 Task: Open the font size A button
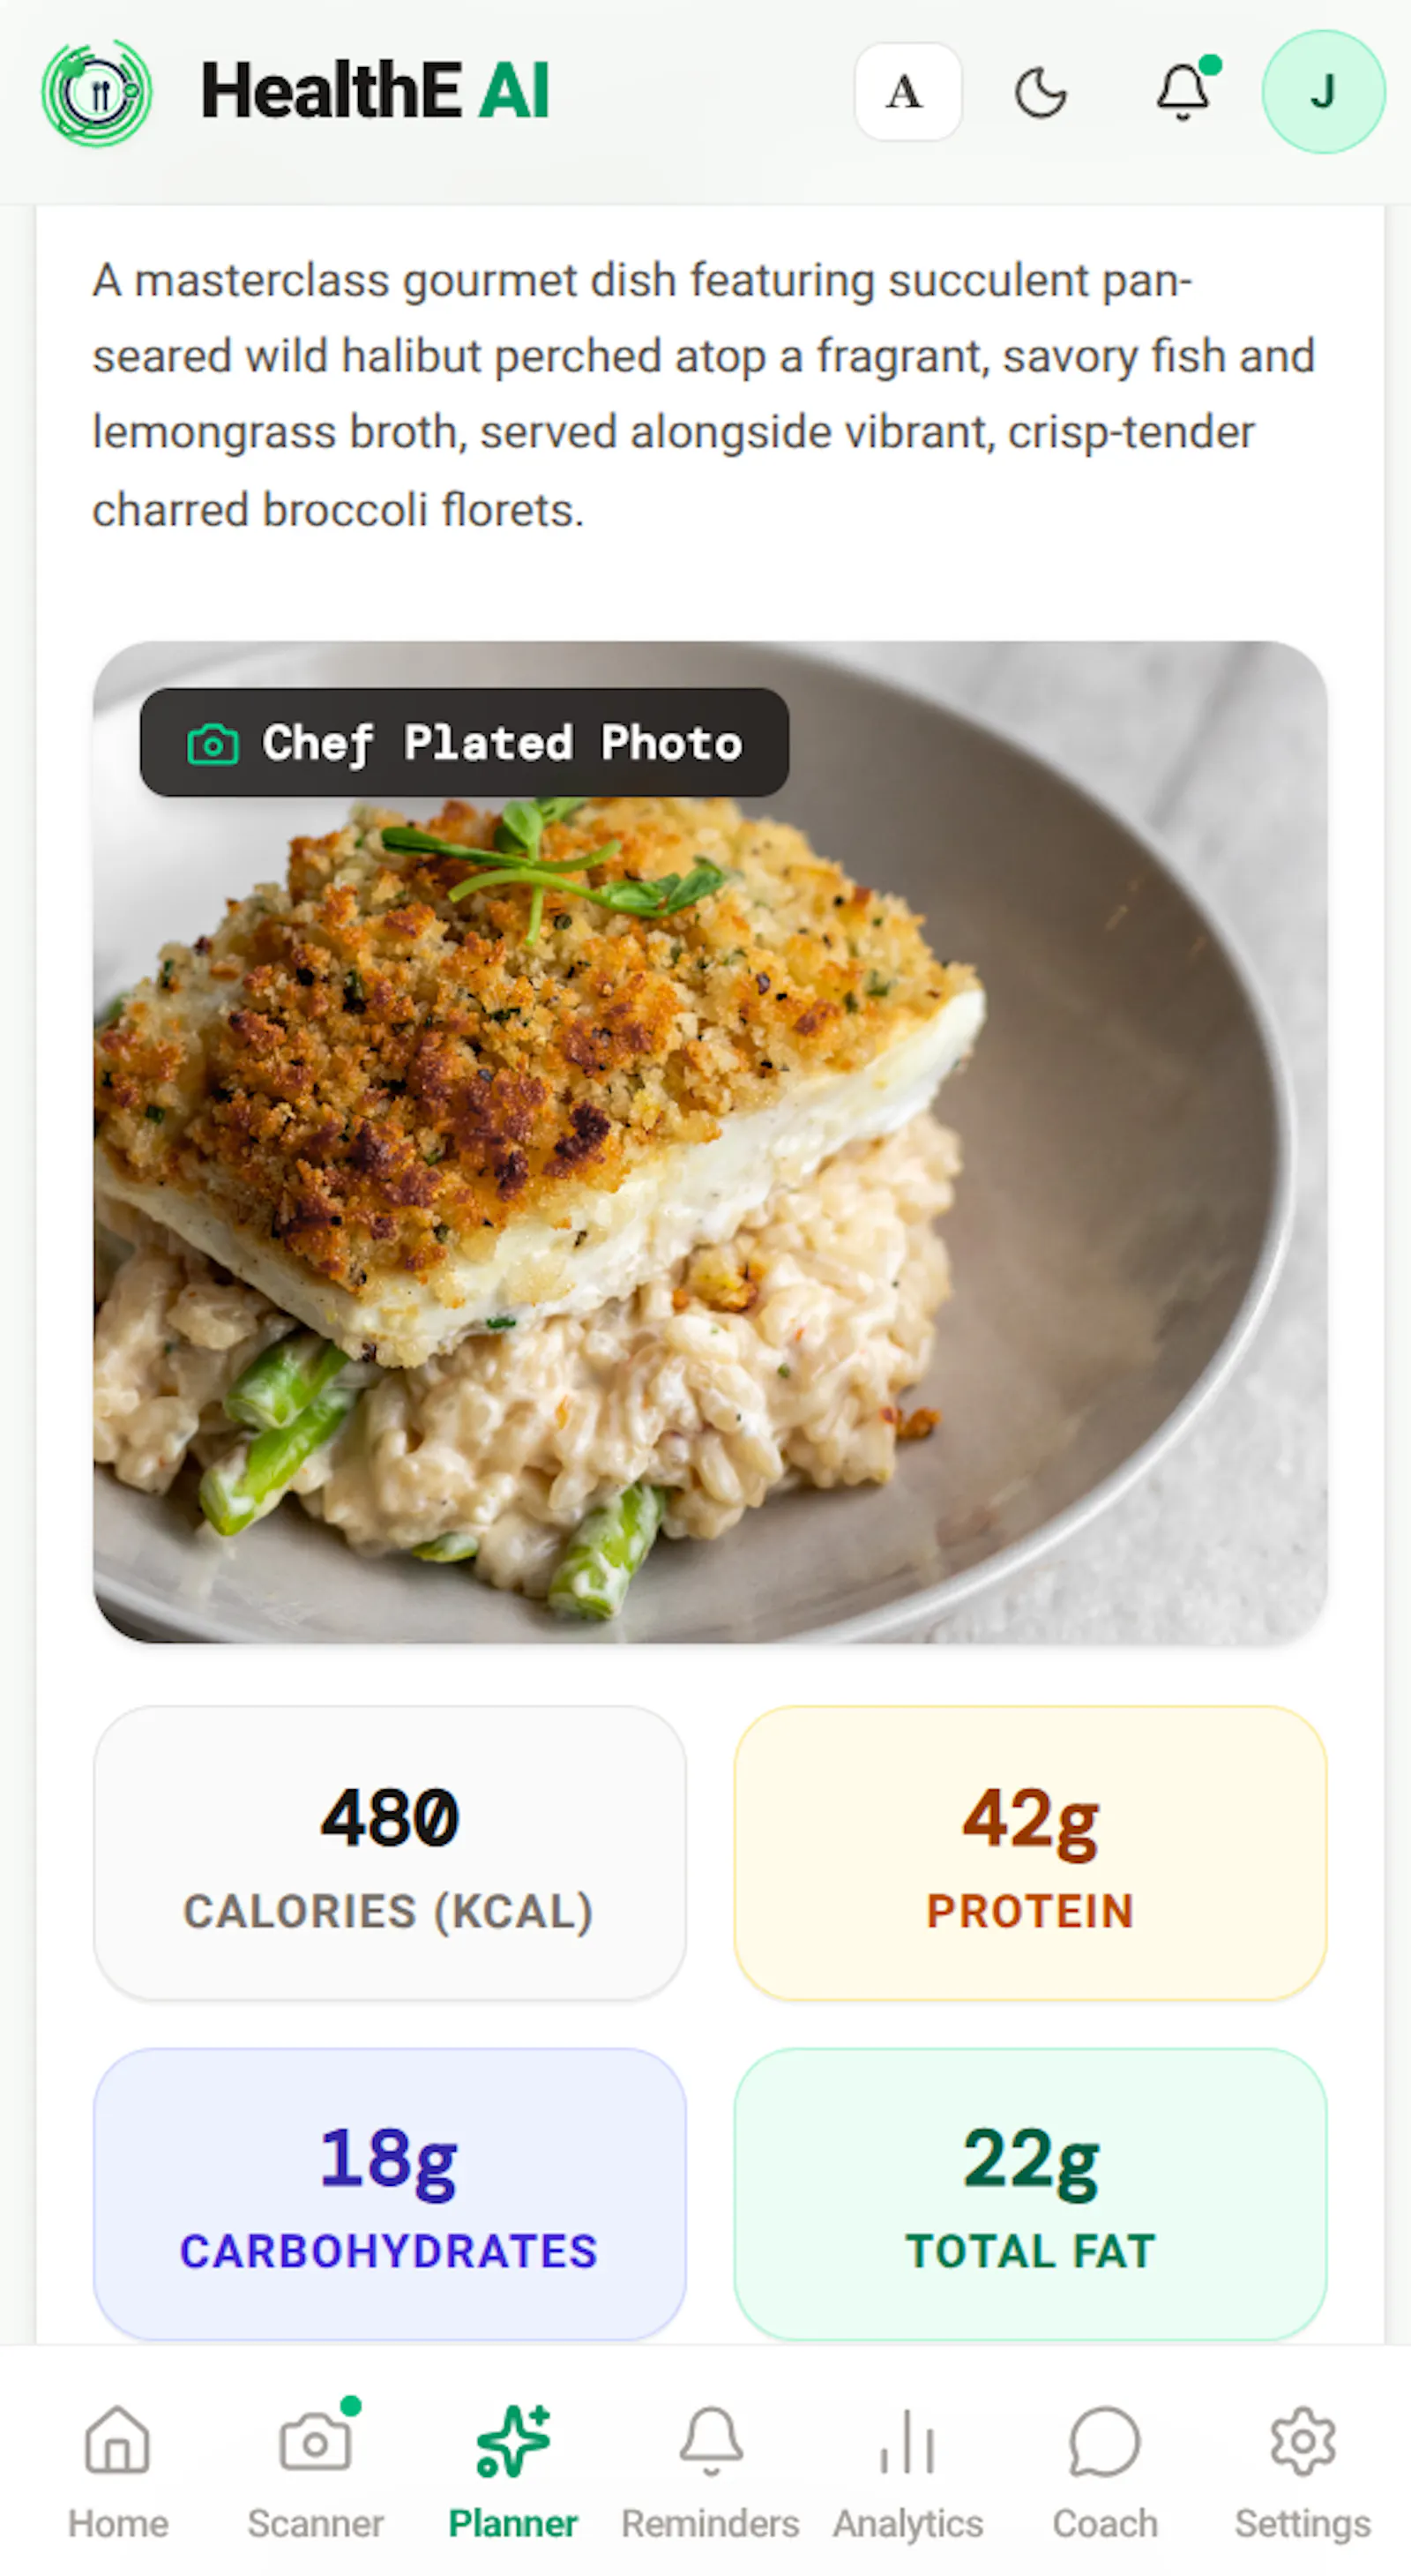coord(907,92)
